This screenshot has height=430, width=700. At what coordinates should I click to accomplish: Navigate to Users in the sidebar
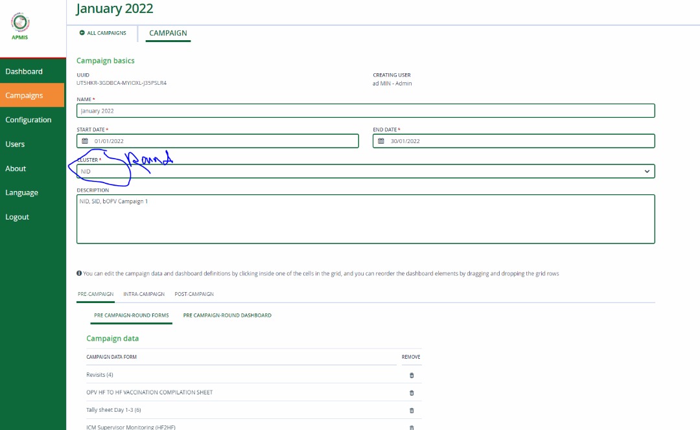pyautogui.click(x=15, y=144)
